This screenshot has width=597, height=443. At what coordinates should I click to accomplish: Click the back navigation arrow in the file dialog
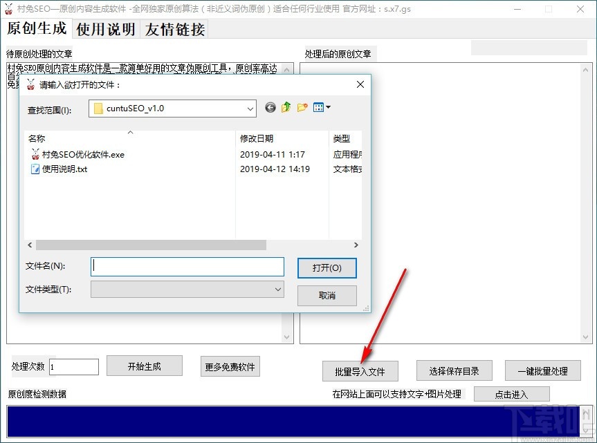tap(270, 107)
